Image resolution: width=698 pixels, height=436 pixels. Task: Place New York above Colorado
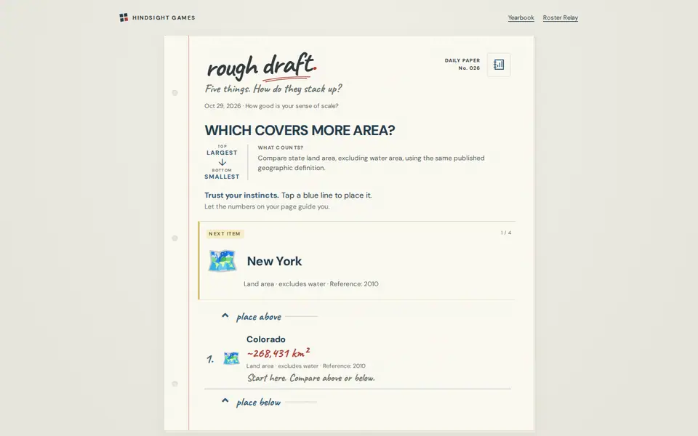pos(269,316)
